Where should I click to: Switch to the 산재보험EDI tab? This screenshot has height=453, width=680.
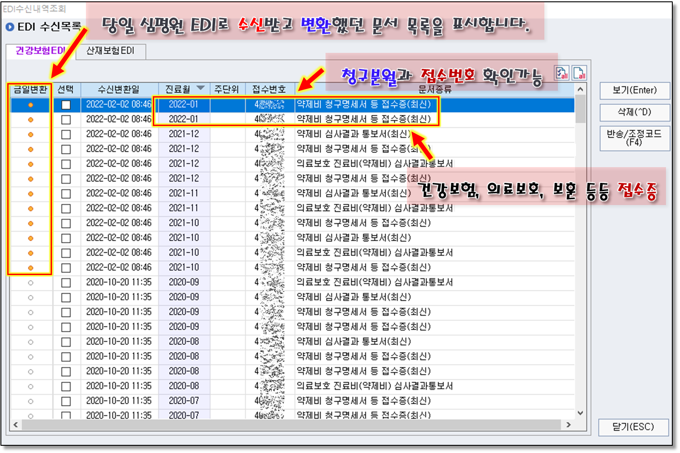point(110,51)
